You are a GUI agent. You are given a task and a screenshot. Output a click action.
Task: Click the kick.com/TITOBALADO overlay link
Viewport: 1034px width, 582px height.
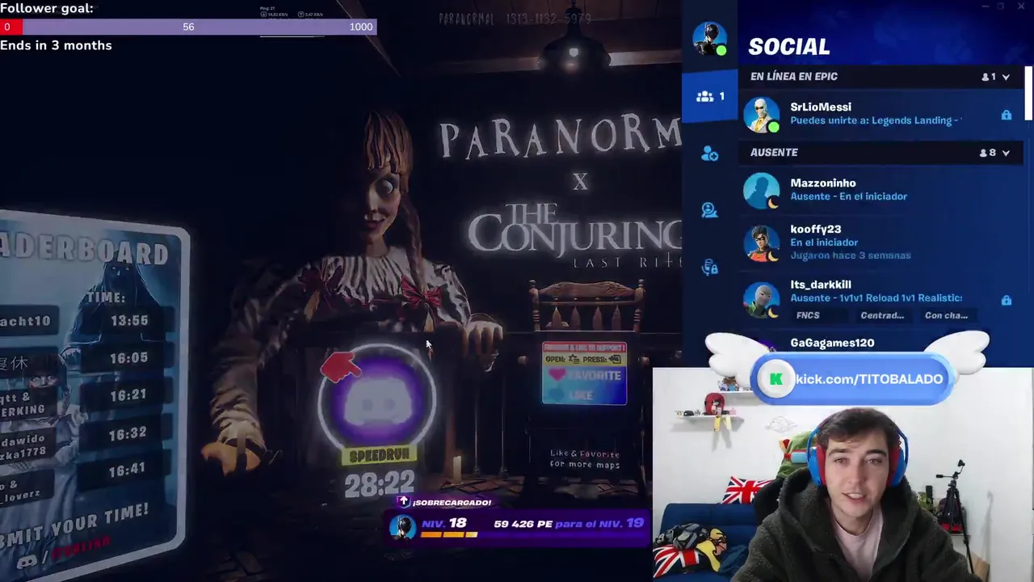pos(869,379)
